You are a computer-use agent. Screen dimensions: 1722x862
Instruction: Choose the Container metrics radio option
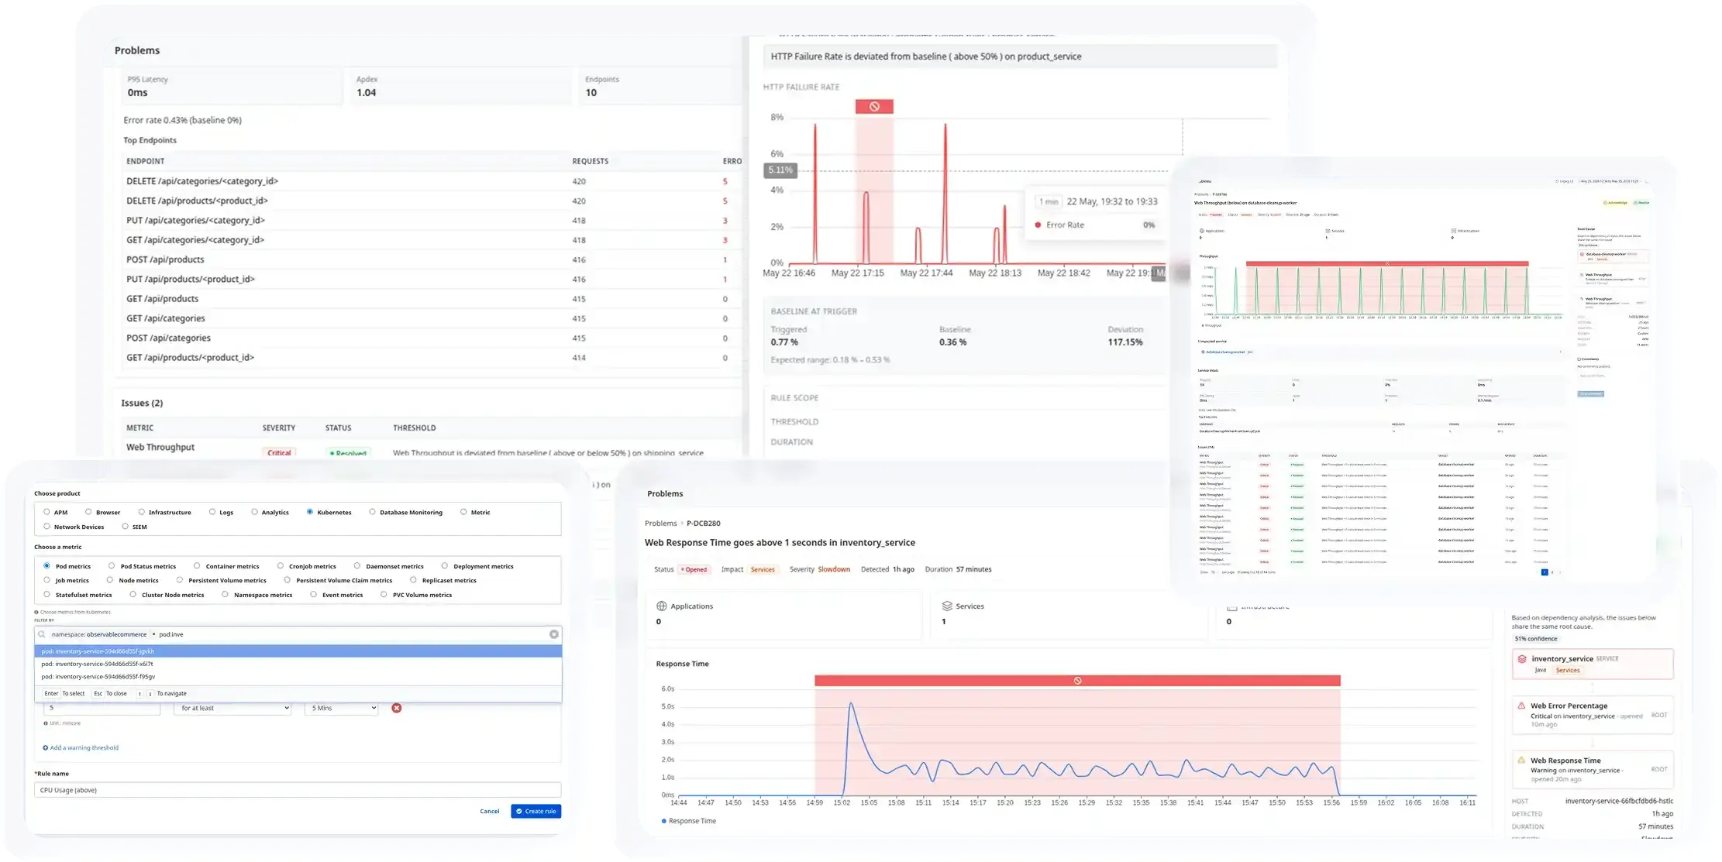point(197,566)
